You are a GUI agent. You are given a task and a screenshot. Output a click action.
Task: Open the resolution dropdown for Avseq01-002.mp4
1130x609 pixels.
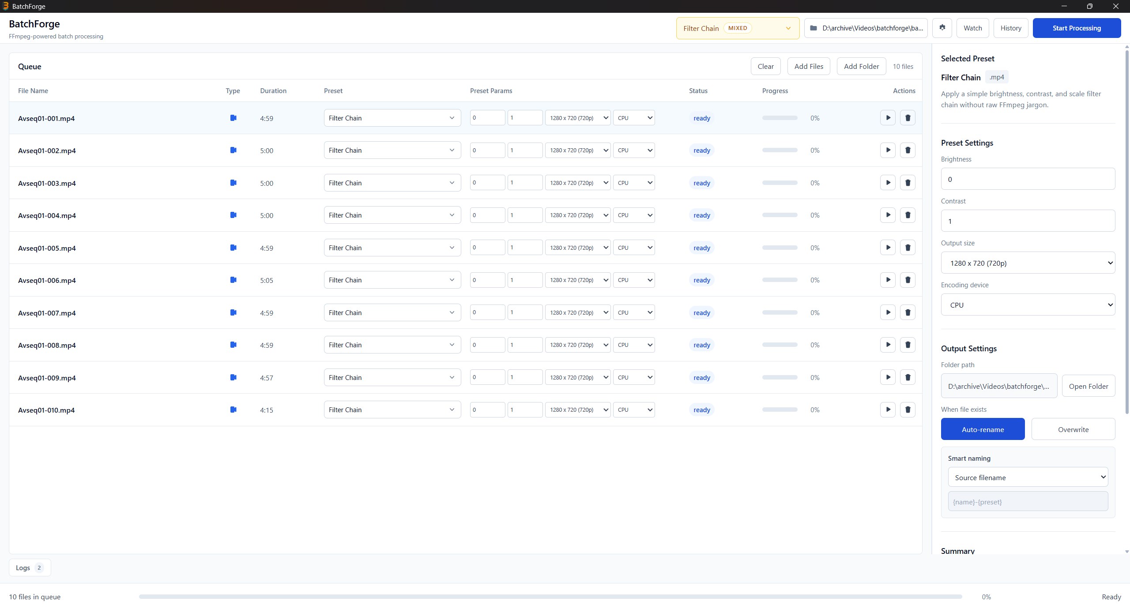578,150
